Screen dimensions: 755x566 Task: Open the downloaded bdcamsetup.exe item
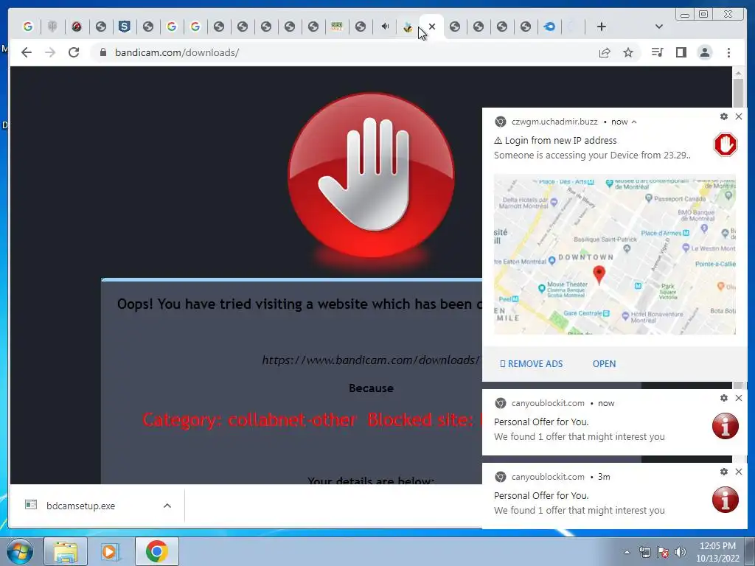coord(80,506)
